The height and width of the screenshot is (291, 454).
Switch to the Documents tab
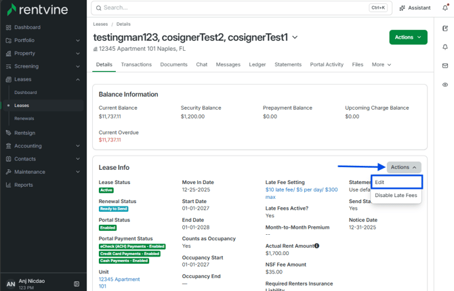173,64
